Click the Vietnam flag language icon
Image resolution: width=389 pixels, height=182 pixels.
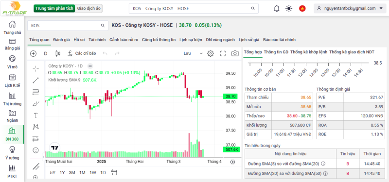tap(302, 8)
